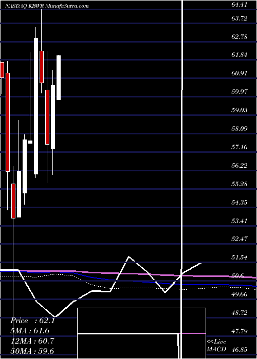Viewport: 257px width, 359px height.
Task: Click the 61.84 price axis label
Action: (x=240, y=55)
